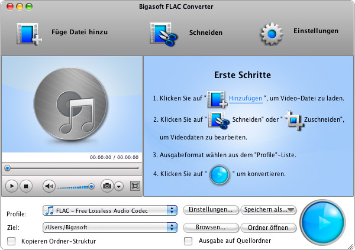This screenshot has width=355, height=250.
Task: Click the music note icon in Profile field
Action: coord(49,210)
